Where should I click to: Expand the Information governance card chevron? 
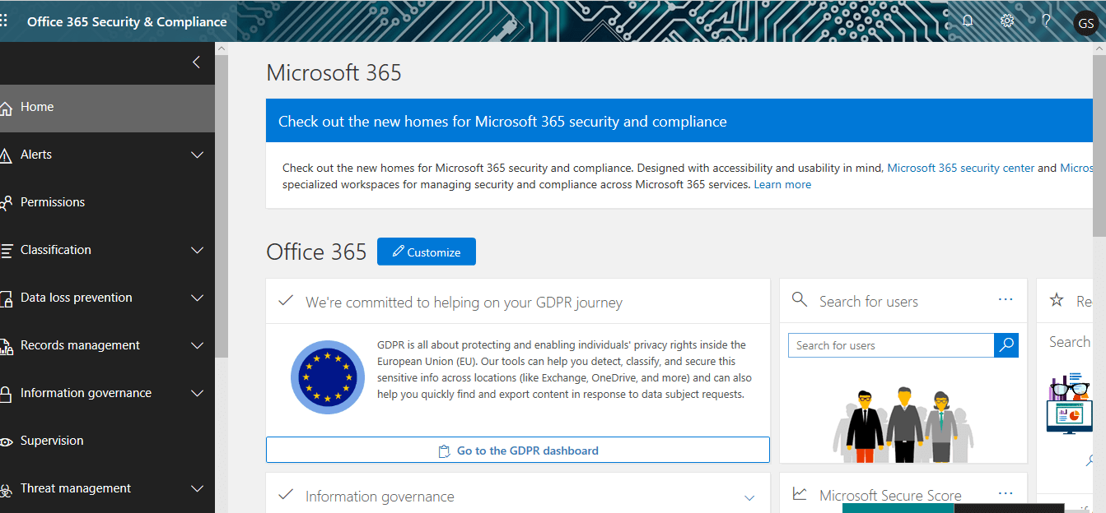(x=749, y=497)
